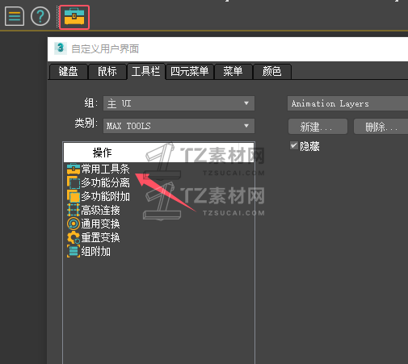Select the 通用变换 action icon
The image size is (408, 364).
pos(74,224)
